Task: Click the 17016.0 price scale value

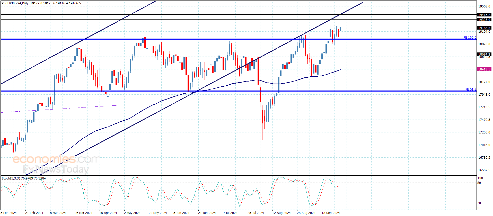Action: (x=484, y=145)
